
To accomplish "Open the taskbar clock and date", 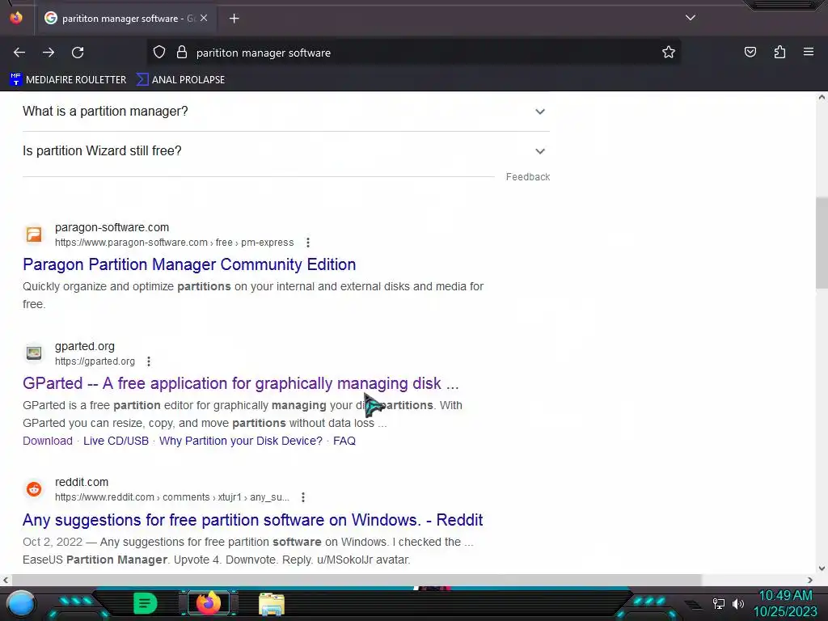I will (x=785, y=603).
